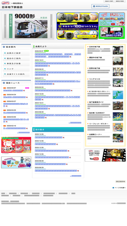This screenshot has height=226, width=127.
Task: Click orange arrow beside 出版物コーナー
Action: 88,134
